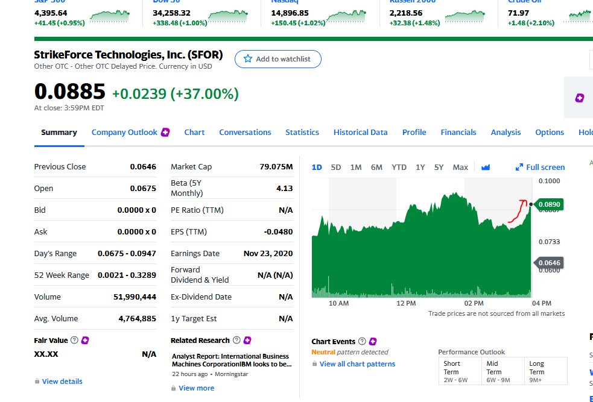
Task: Click the Volume value 51,990,444
Action: (135, 297)
